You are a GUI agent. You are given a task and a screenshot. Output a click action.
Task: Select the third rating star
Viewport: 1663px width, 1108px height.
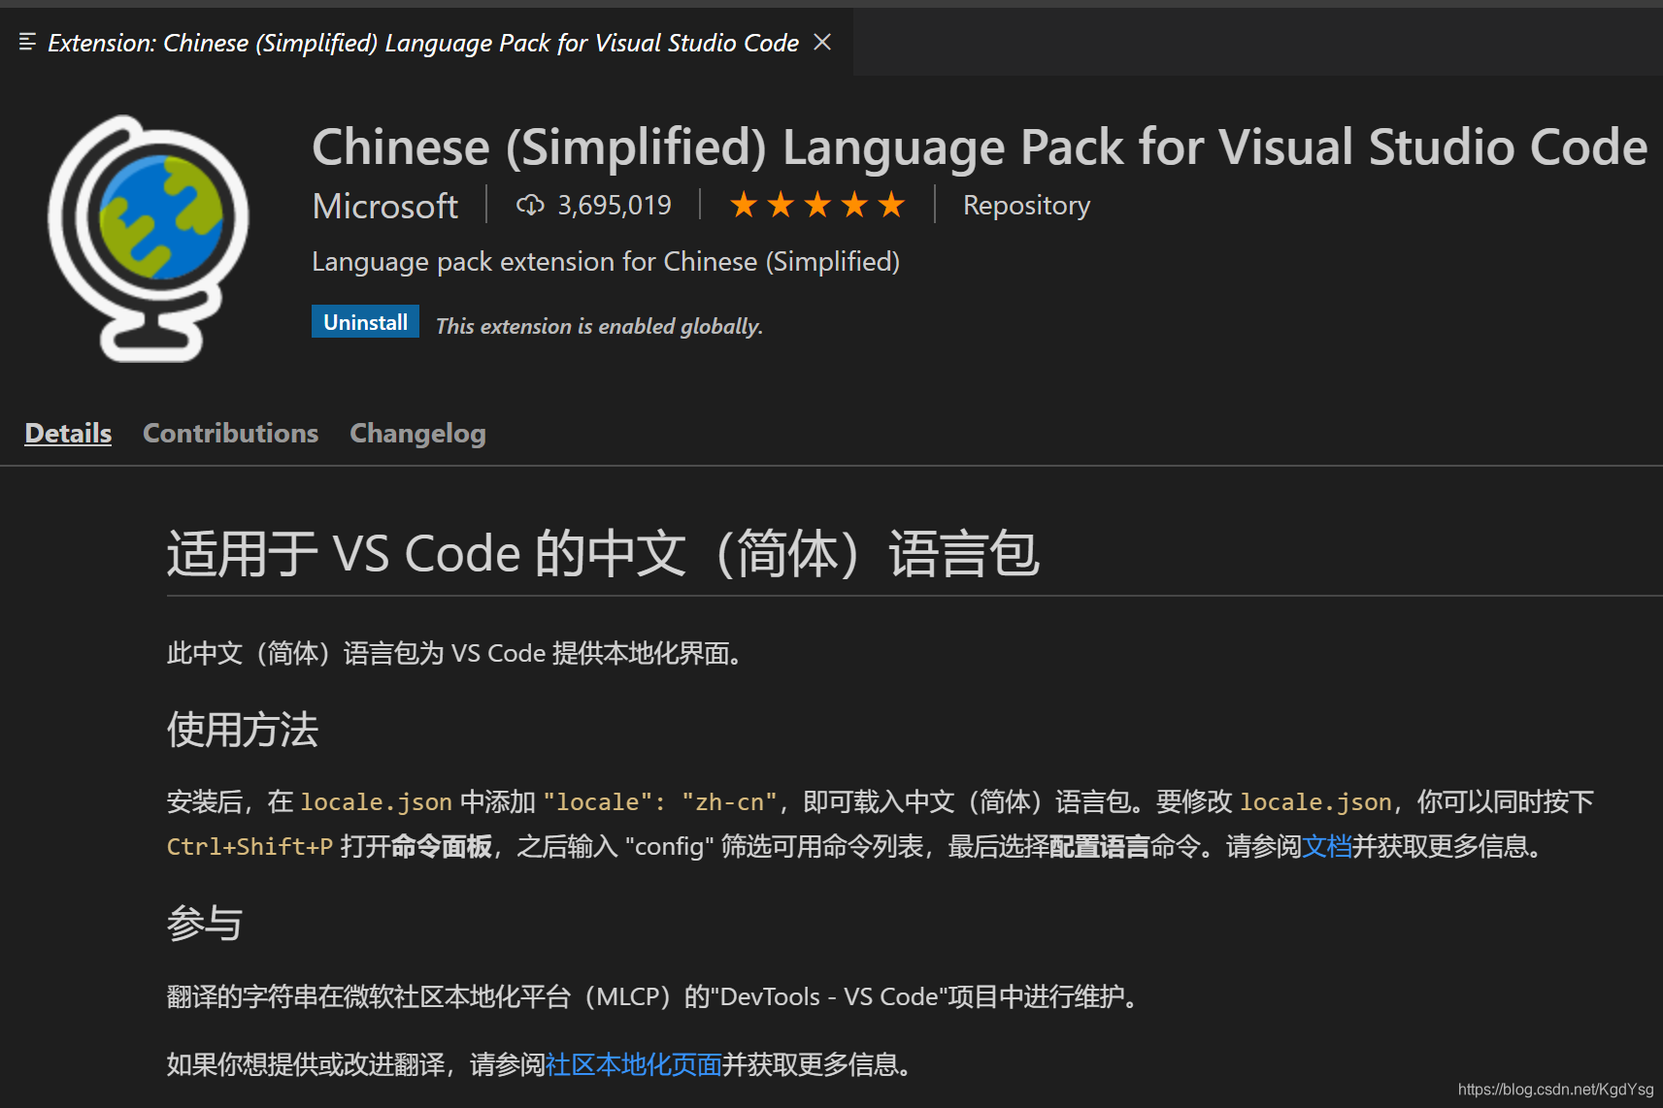click(x=816, y=205)
